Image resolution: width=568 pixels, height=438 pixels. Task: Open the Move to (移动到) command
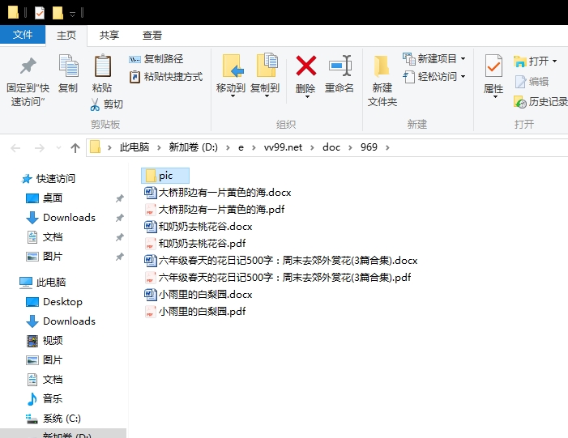coord(231,76)
